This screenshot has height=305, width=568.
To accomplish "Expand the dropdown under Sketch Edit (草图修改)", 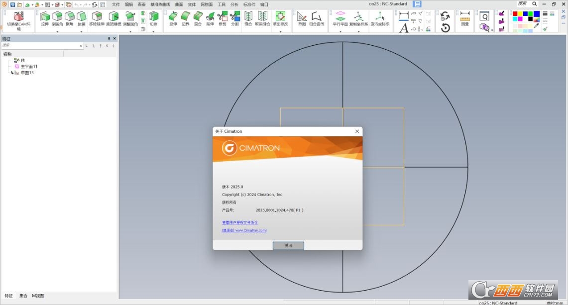I will click(280, 31).
